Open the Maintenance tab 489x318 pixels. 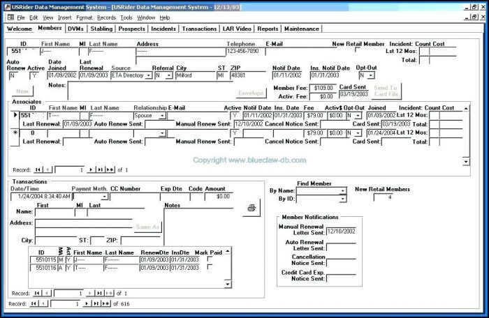tap(302, 29)
